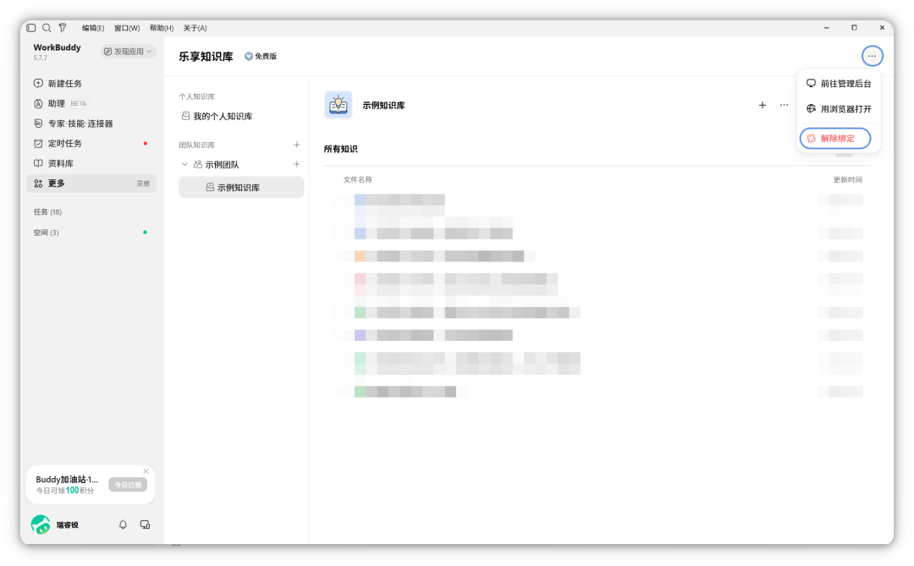The height and width of the screenshot is (566, 914).
Task: Open the 窗口(W) menu
Action: tap(126, 28)
